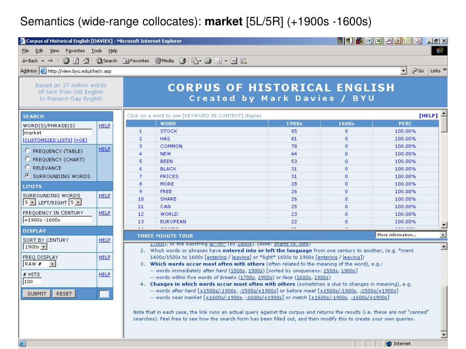Click the status bar page icon
This screenshot has height=349, width=466.
point(22,344)
